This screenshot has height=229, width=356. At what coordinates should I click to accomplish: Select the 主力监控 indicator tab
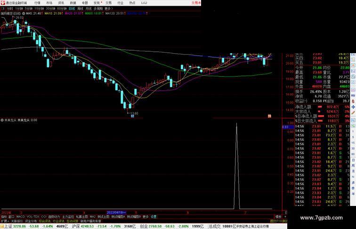coord(68,217)
